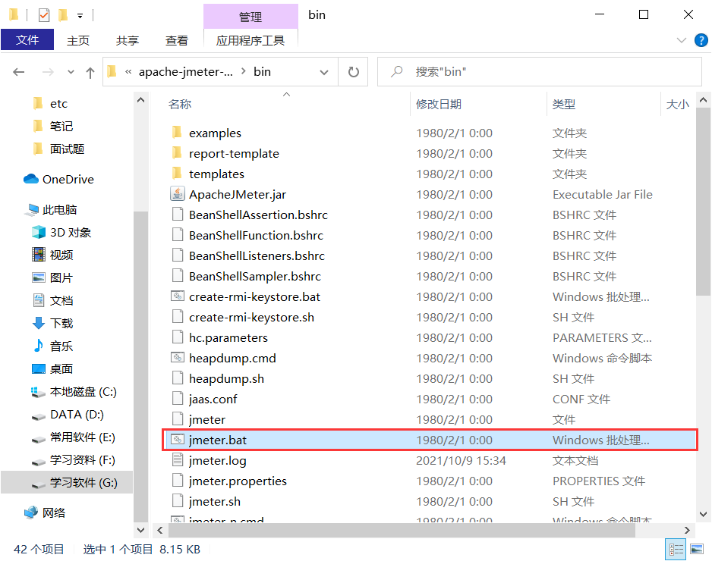
Task: Click the heapdump.cmd script icon
Action: tap(177, 358)
